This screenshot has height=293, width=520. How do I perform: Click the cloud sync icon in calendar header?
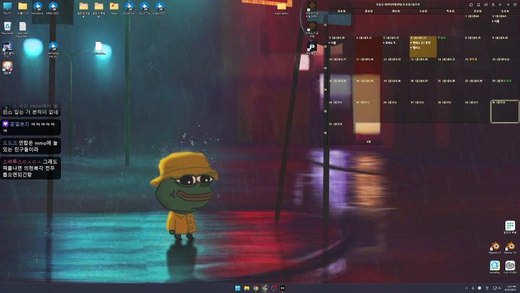tap(485, 5)
